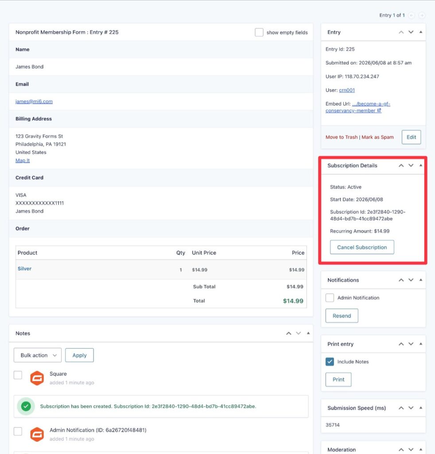This screenshot has height=454, width=435.
Task: Click the Subscription has been created note text
Action: pos(148,406)
